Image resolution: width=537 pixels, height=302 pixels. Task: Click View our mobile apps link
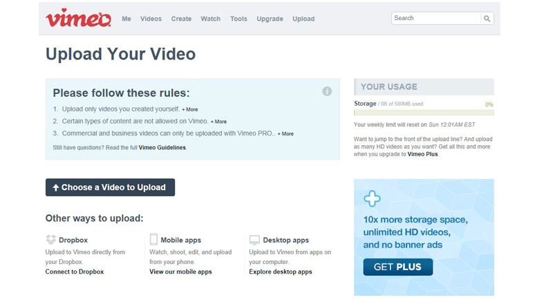click(x=180, y=272)
